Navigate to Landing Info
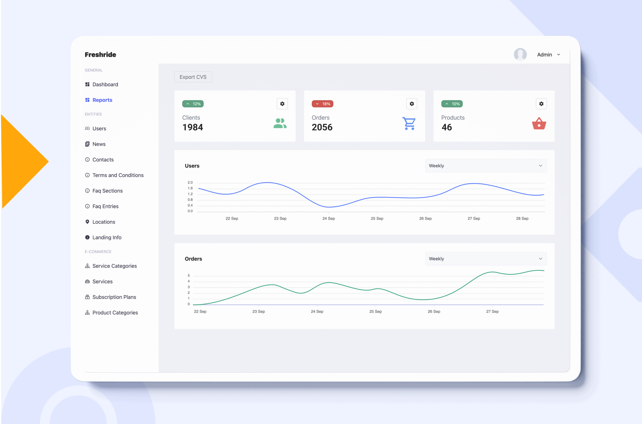 107,238
